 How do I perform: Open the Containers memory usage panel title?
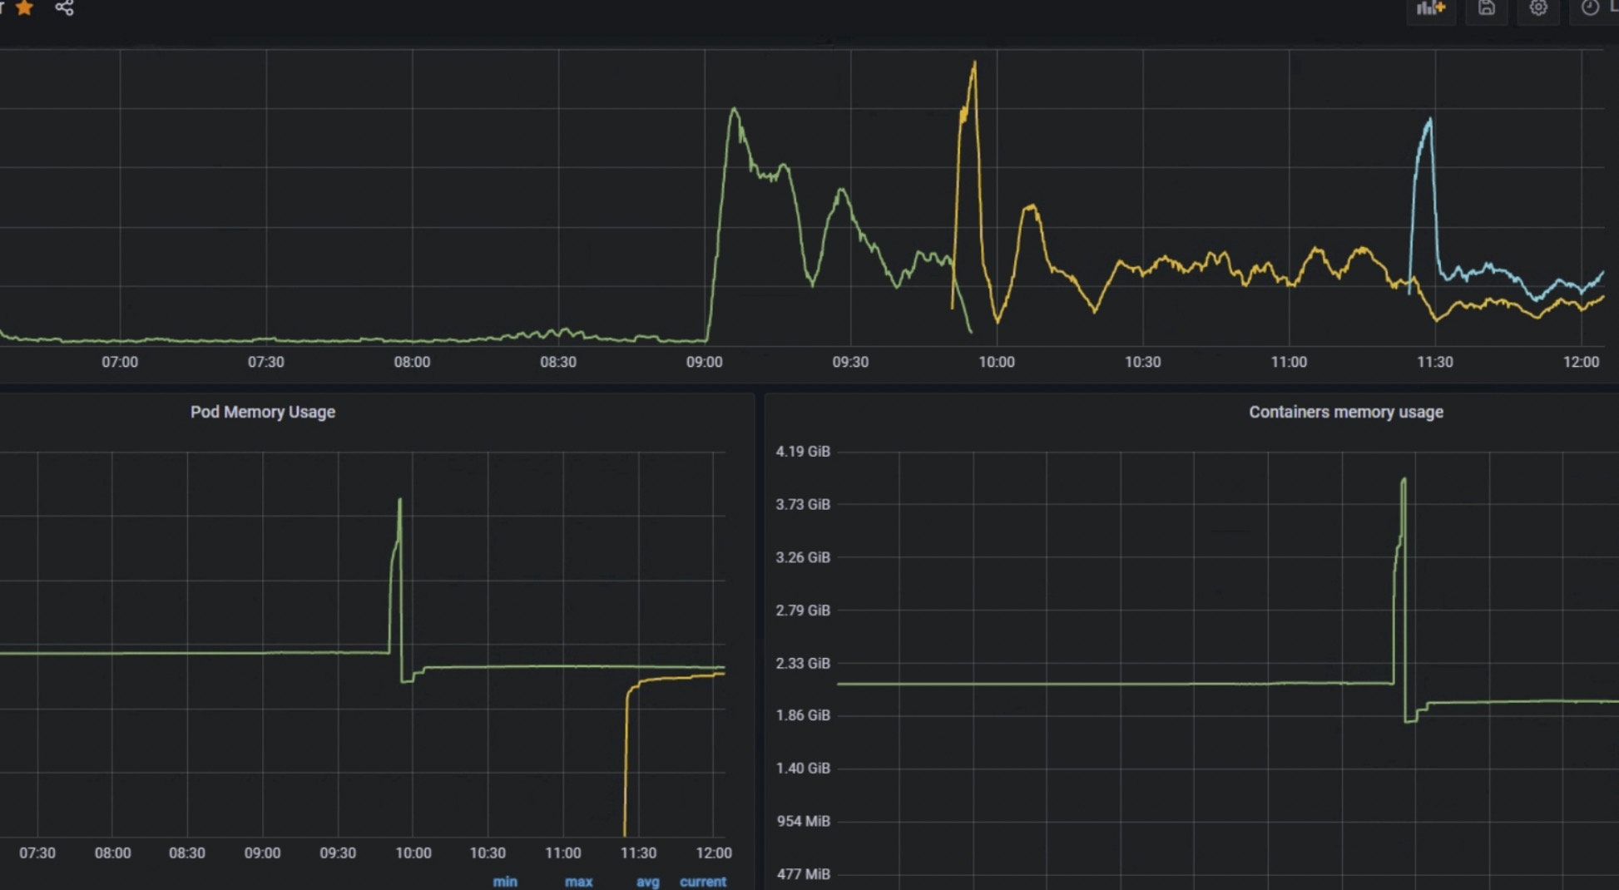point(1345,412)
